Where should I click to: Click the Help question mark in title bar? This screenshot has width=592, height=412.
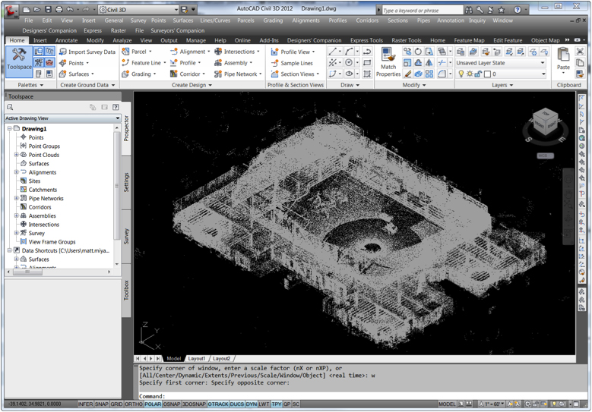pos(518,10)
